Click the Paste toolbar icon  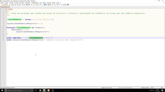20,5
